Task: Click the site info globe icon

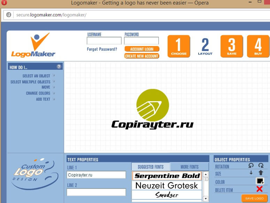Action: pyautogui.click(x=9, y=15)
